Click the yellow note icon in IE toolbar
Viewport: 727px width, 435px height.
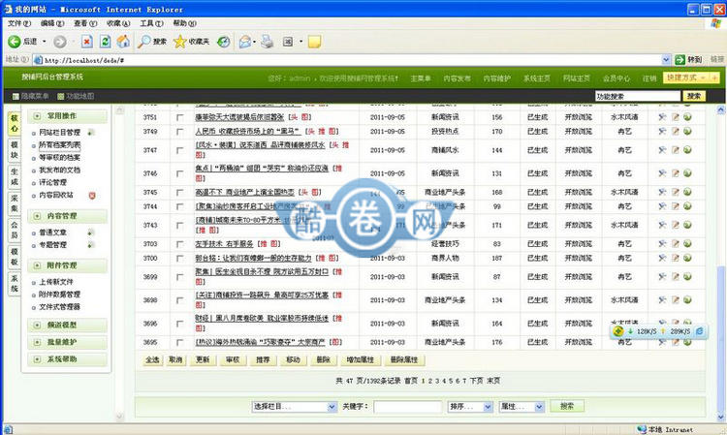pos(314,42)
